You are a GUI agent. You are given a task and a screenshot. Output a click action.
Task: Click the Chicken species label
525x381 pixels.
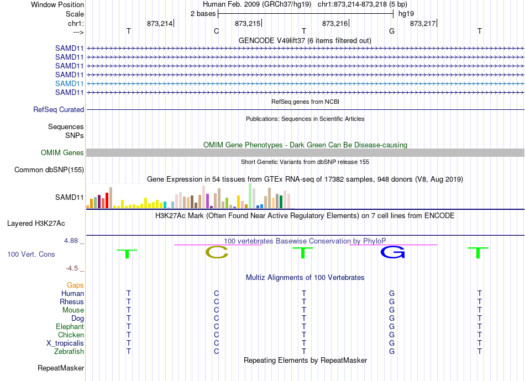[71, 335]
